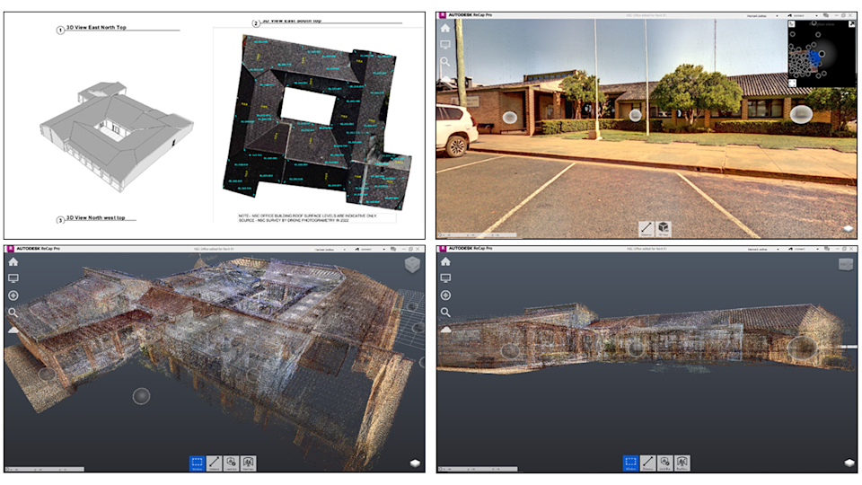Screen dimensions: 862x485
Task: Select Distance tool in angled point cloud window
Action: pyautogui.click(x=215, y=463)
